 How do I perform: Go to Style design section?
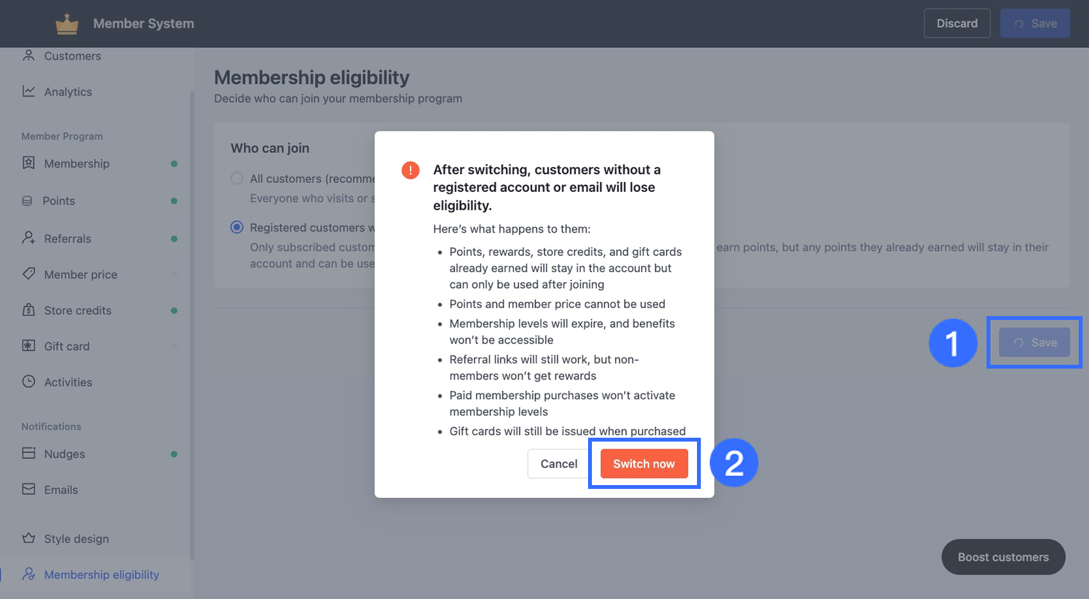[76, 539]
